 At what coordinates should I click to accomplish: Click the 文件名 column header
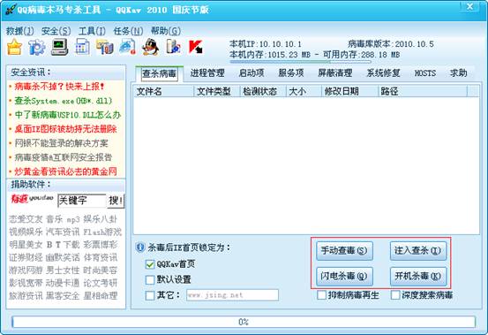click(x=164, y=91)
